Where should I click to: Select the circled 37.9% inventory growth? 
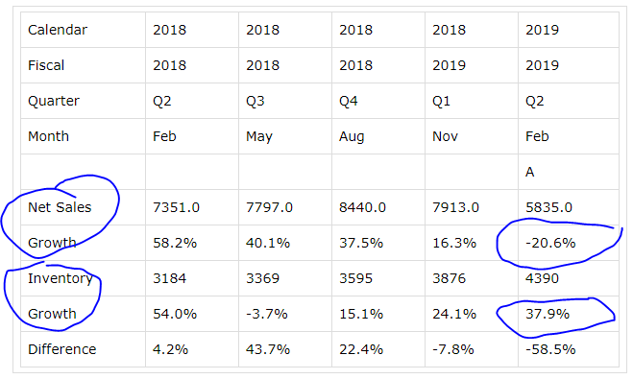[548, 314]
